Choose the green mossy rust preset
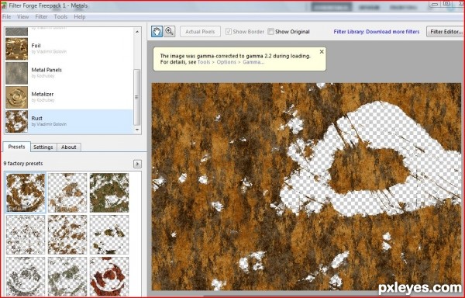Image resolution: width=465 pixels, height=298 pixels. [x=109, y=193]
